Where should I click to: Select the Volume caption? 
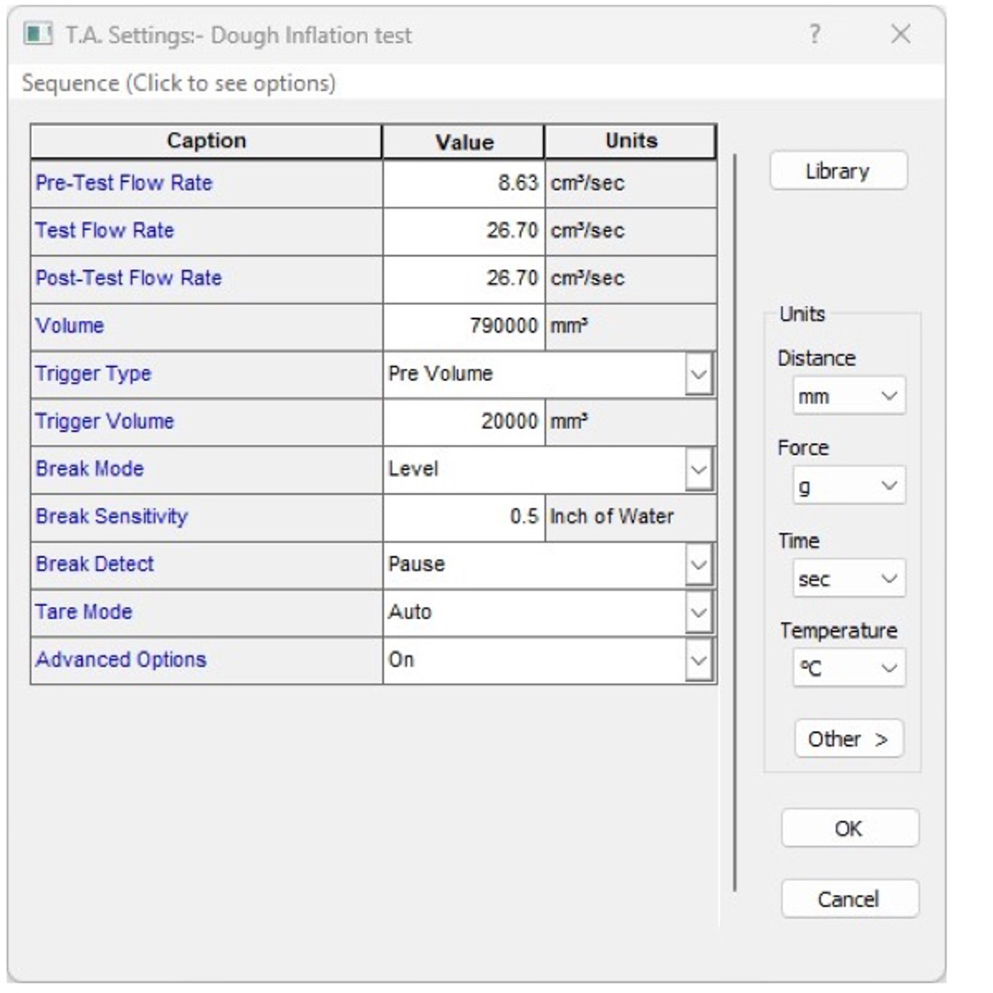coord(206,326)
